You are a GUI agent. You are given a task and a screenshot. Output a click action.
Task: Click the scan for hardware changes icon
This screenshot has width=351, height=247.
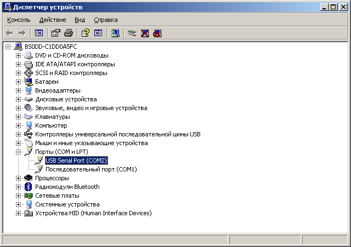pos(115,33)
